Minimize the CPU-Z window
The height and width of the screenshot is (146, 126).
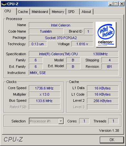[x=110, y=4]
